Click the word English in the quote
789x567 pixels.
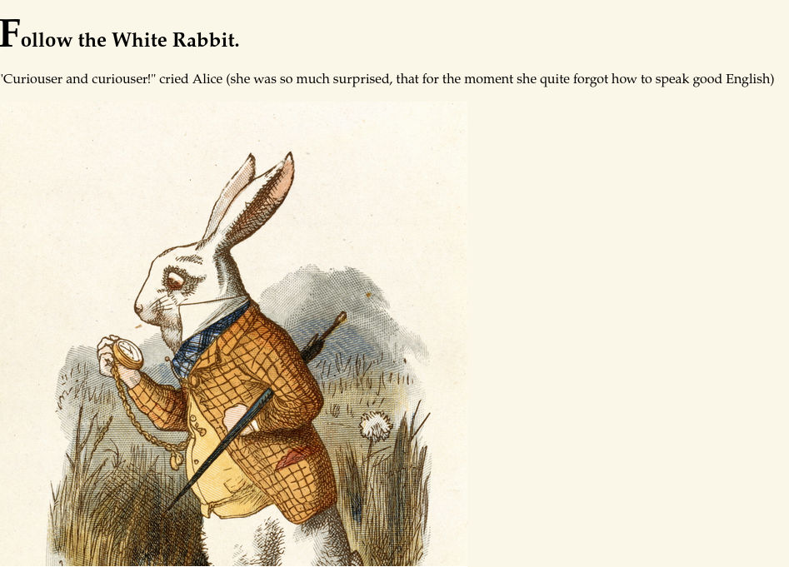tap(750, 79)
